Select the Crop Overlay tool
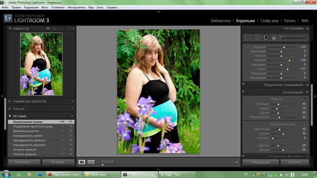Viewport: 317px width, 178px height. coord(248,38)
